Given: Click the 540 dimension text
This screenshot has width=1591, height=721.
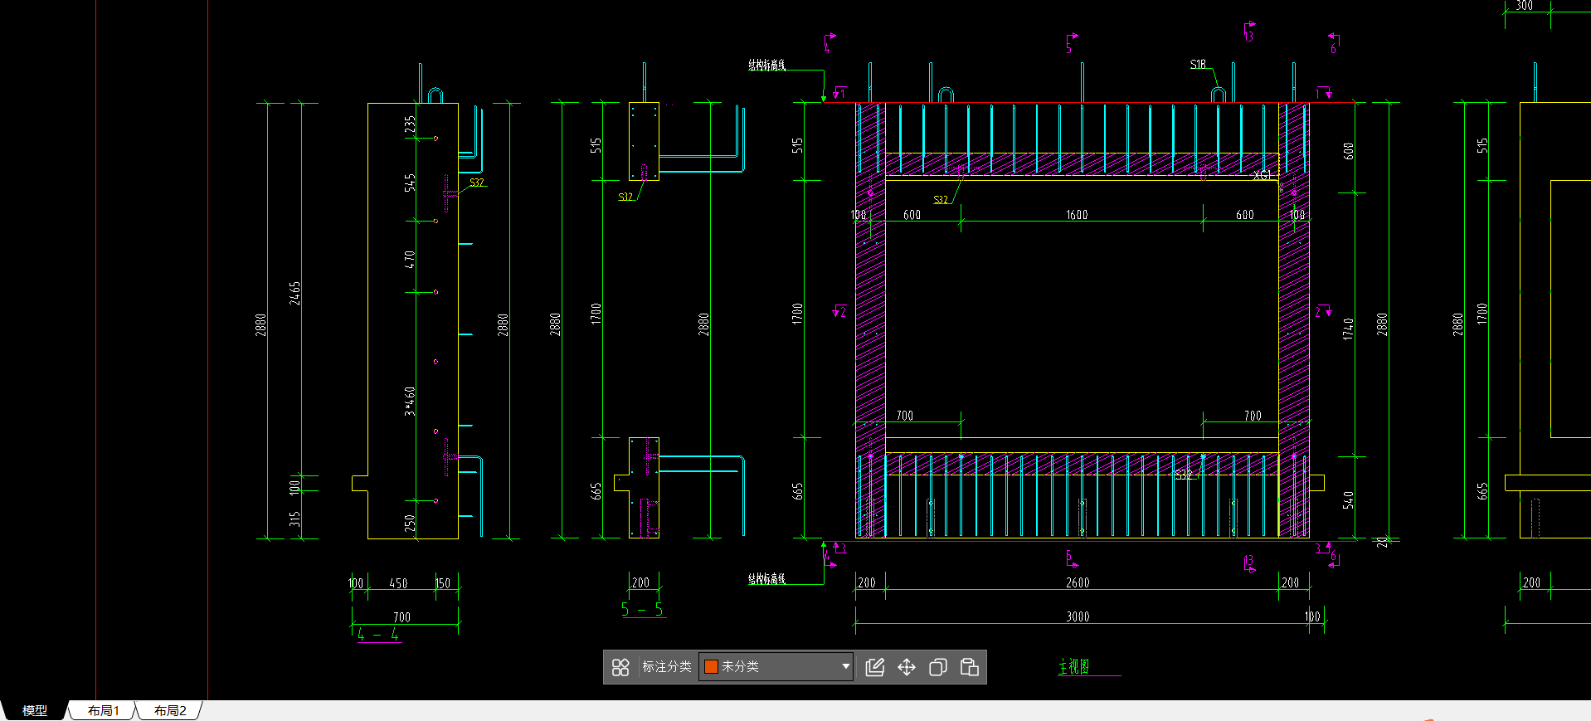Looking at the screenshot, I should (1349, 499).
